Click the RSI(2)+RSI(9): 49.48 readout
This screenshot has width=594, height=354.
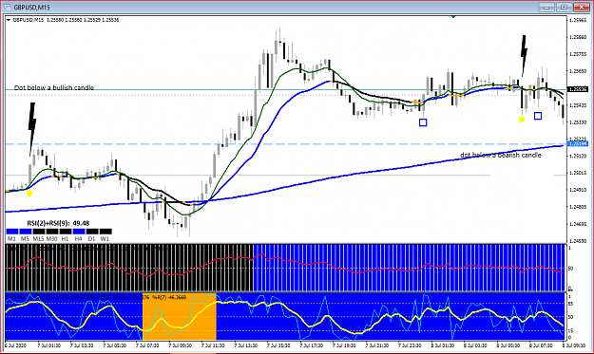(58, 223)
